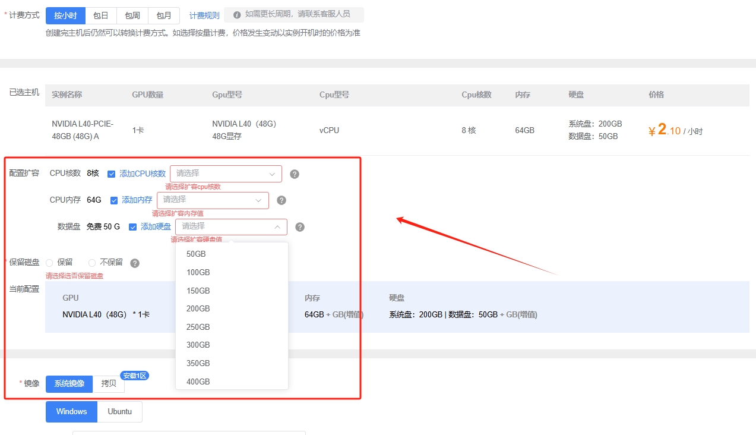
Task: Switch billing to 包月
Action: point(164,15)
